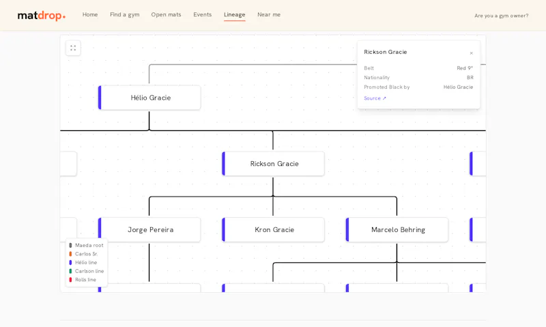Select the Kron Gracie node
546x327 pixels.
coord(273,230)
